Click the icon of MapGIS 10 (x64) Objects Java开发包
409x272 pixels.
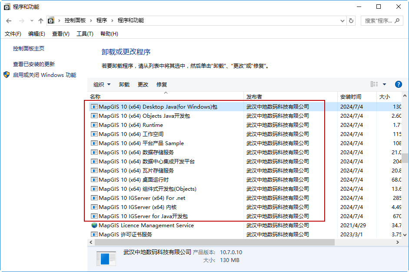(94, 116)
